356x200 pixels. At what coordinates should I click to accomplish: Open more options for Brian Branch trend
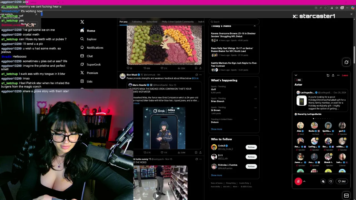pos(256,99)
